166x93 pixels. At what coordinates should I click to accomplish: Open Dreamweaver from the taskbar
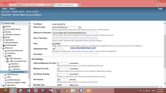6,91
